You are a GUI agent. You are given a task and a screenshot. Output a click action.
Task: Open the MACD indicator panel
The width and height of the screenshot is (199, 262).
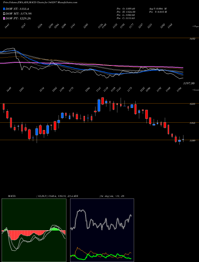(x=34, y=230)
